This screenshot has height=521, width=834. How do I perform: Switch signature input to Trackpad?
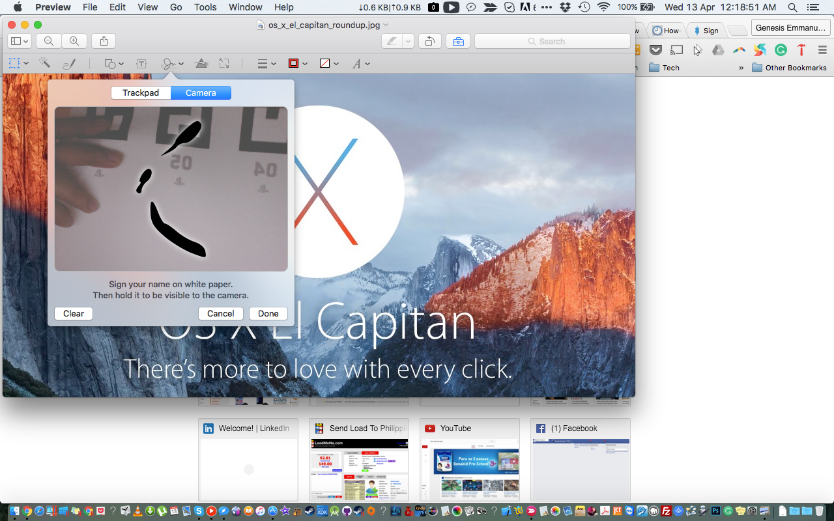click(141, 93)
